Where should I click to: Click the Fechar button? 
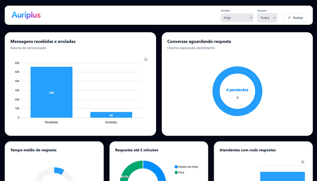tap(295, 18)
